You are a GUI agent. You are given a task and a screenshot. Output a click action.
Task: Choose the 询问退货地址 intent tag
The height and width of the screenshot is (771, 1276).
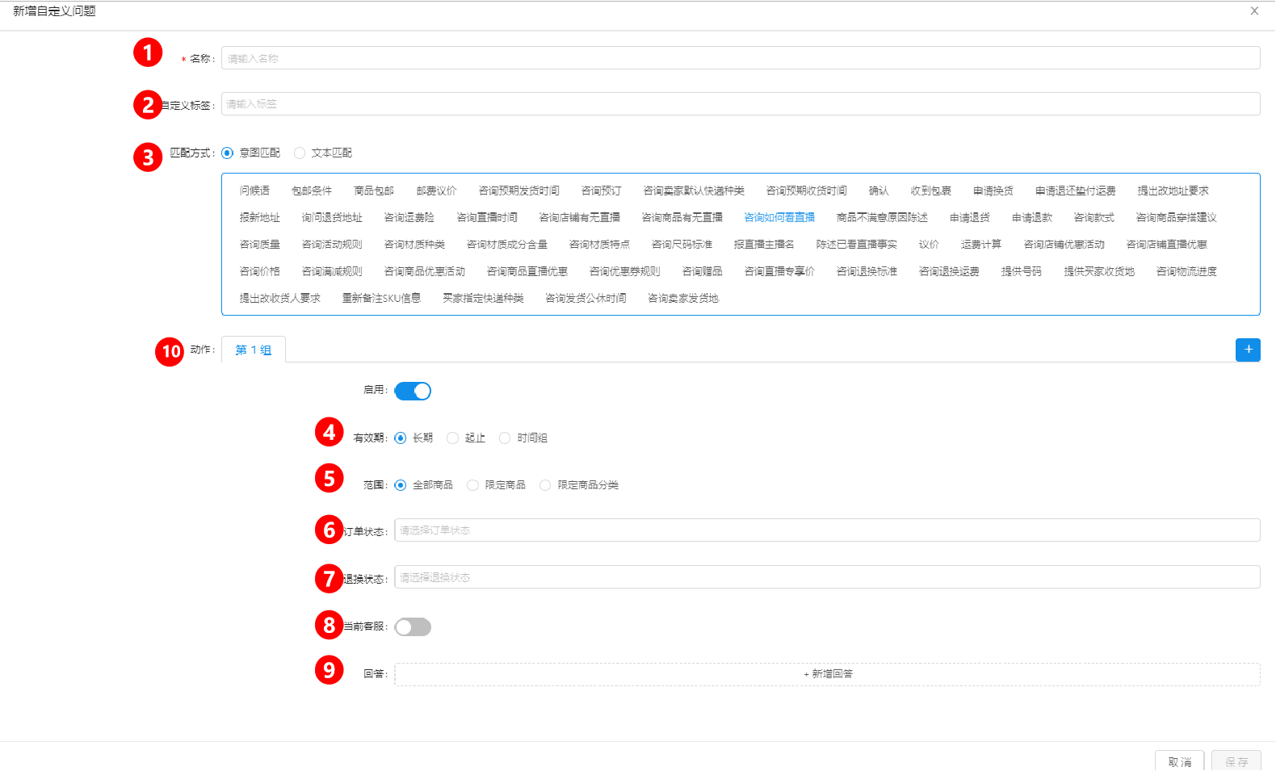coord(332,217)
